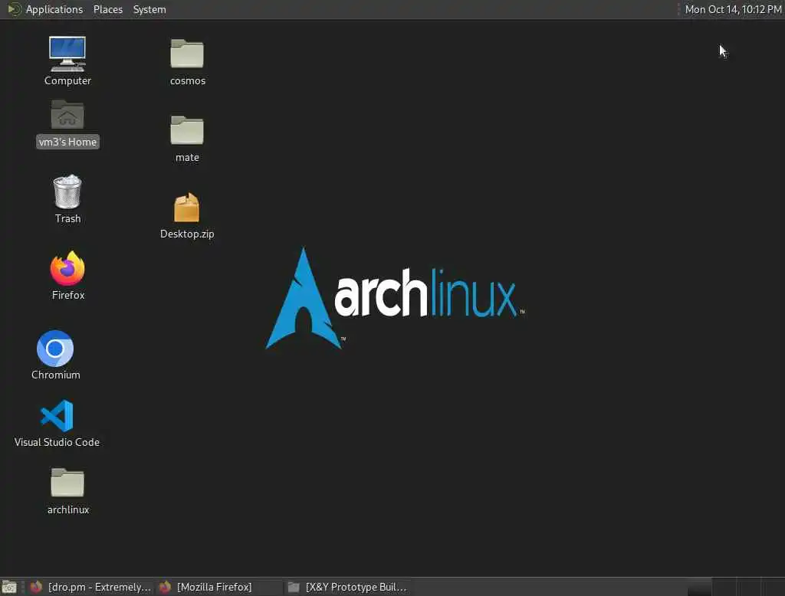The image size is (785, 596).
Task: Click the 'Chromium' launcher name label
Action: pos(55,375)
